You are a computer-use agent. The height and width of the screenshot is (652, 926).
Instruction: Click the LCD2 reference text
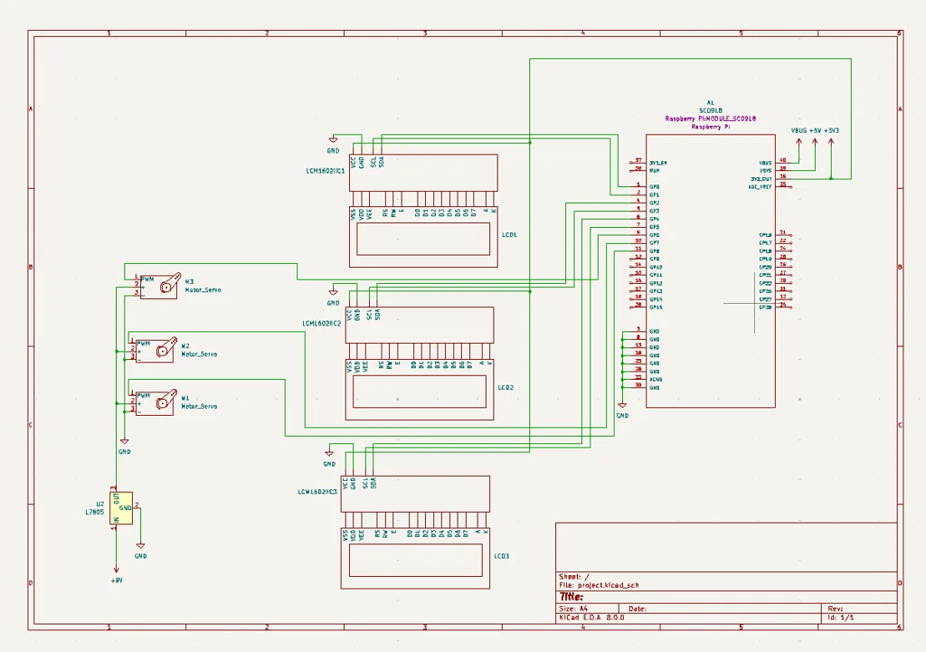[x=506, y=387]
